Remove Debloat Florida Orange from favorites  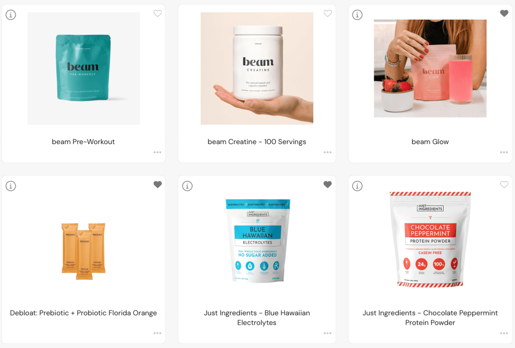(157, 185)
